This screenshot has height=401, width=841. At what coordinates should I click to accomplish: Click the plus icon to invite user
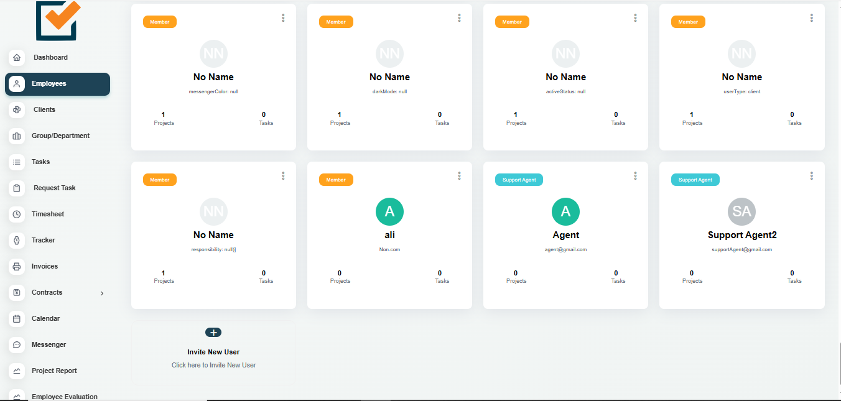(213, 333)
